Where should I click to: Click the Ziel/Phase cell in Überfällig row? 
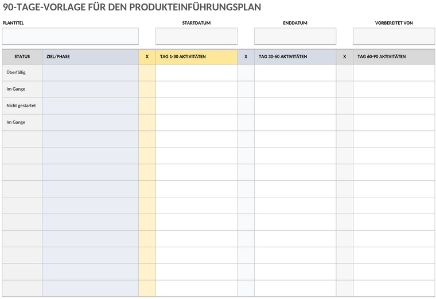91,73
